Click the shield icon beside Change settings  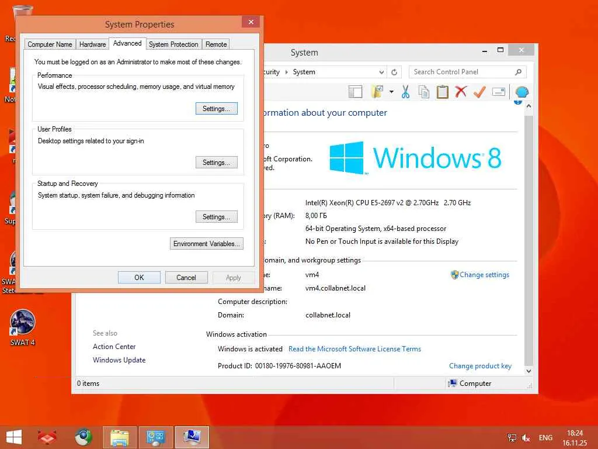454,275
